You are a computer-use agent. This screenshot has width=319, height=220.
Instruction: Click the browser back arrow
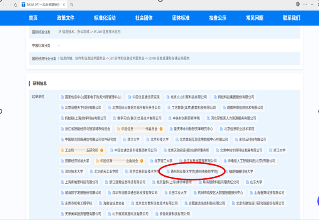click(x=3, y=5)
